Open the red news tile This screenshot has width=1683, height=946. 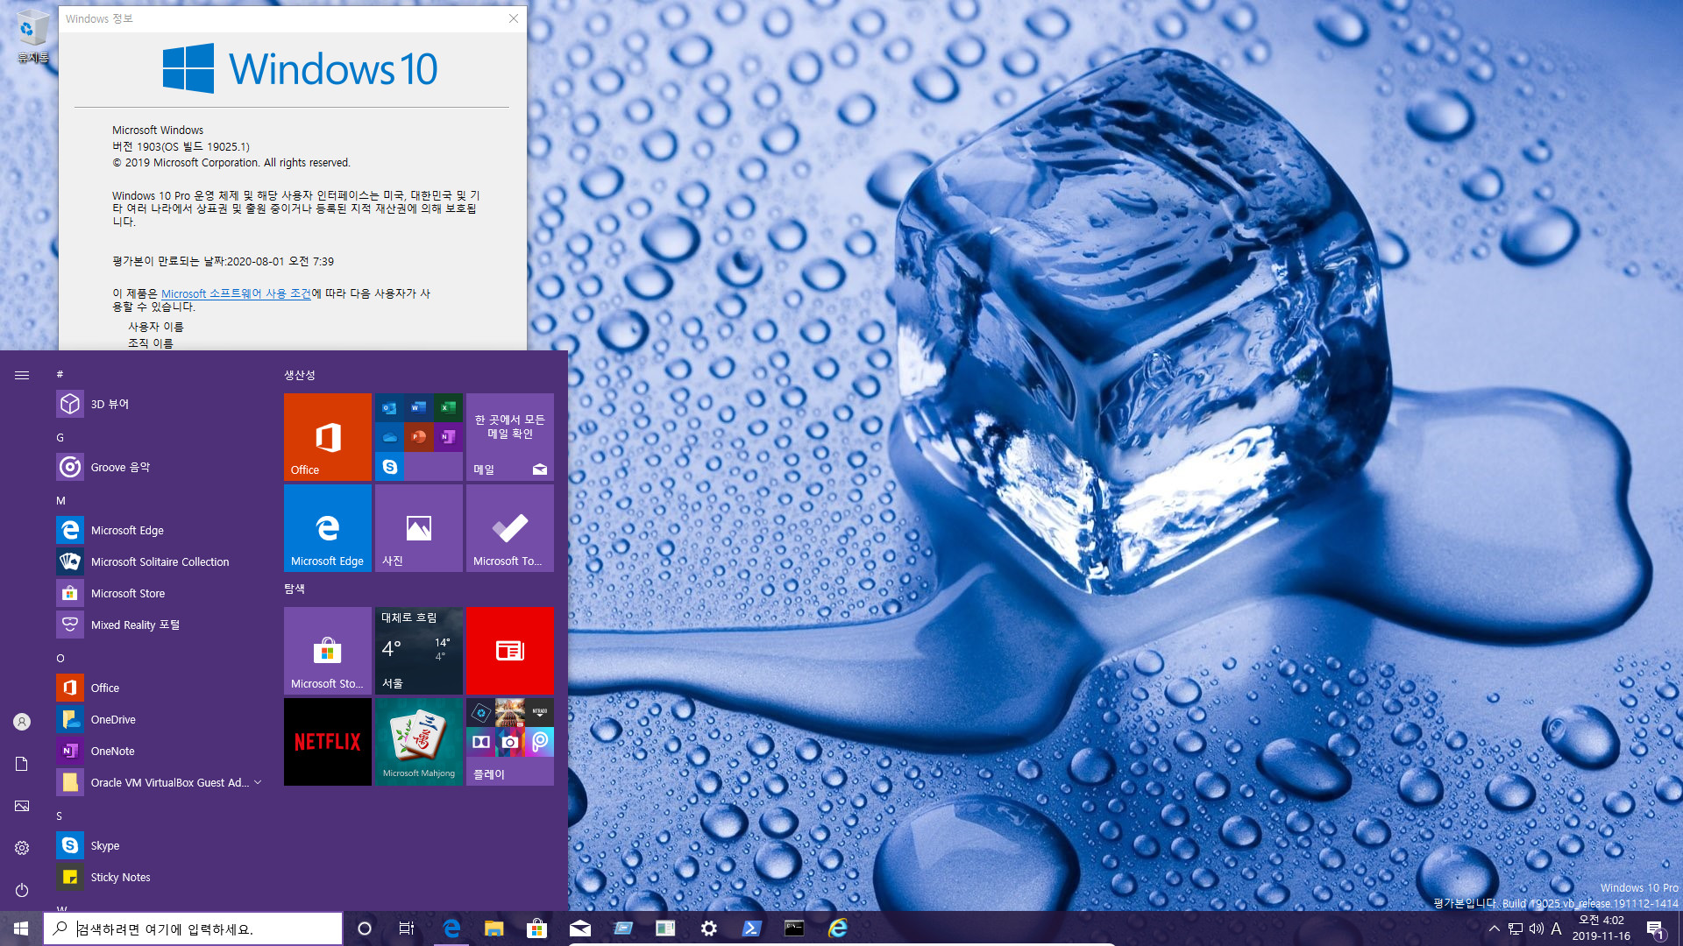point(510,651)
